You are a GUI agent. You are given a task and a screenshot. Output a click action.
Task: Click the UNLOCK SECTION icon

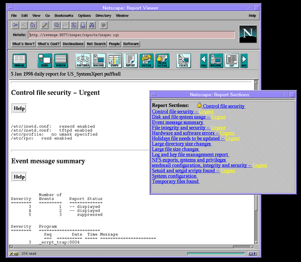tap(162, 61)
